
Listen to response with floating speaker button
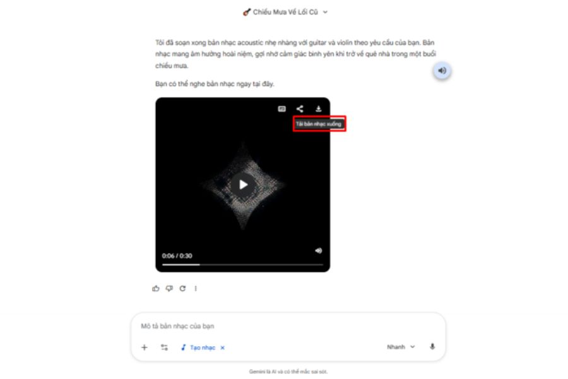click(x=442, y=70)
